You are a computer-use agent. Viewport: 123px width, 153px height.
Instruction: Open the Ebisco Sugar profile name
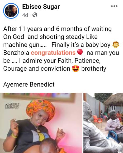[x=41, y=7]
